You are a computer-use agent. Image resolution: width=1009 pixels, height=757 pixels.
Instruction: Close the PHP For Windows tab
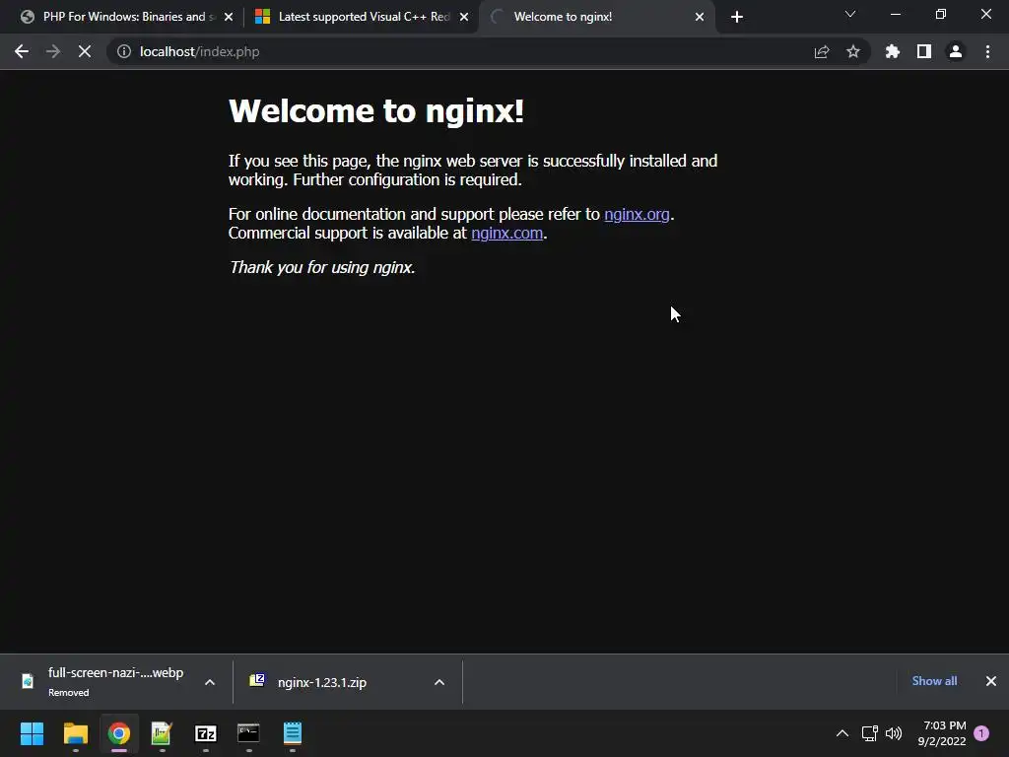coord(228,17)
